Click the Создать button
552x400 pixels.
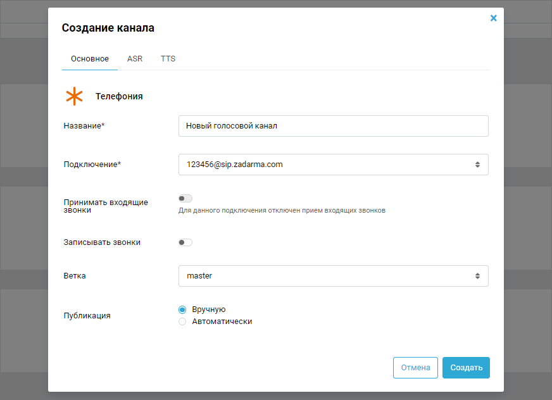click(466, 368)
